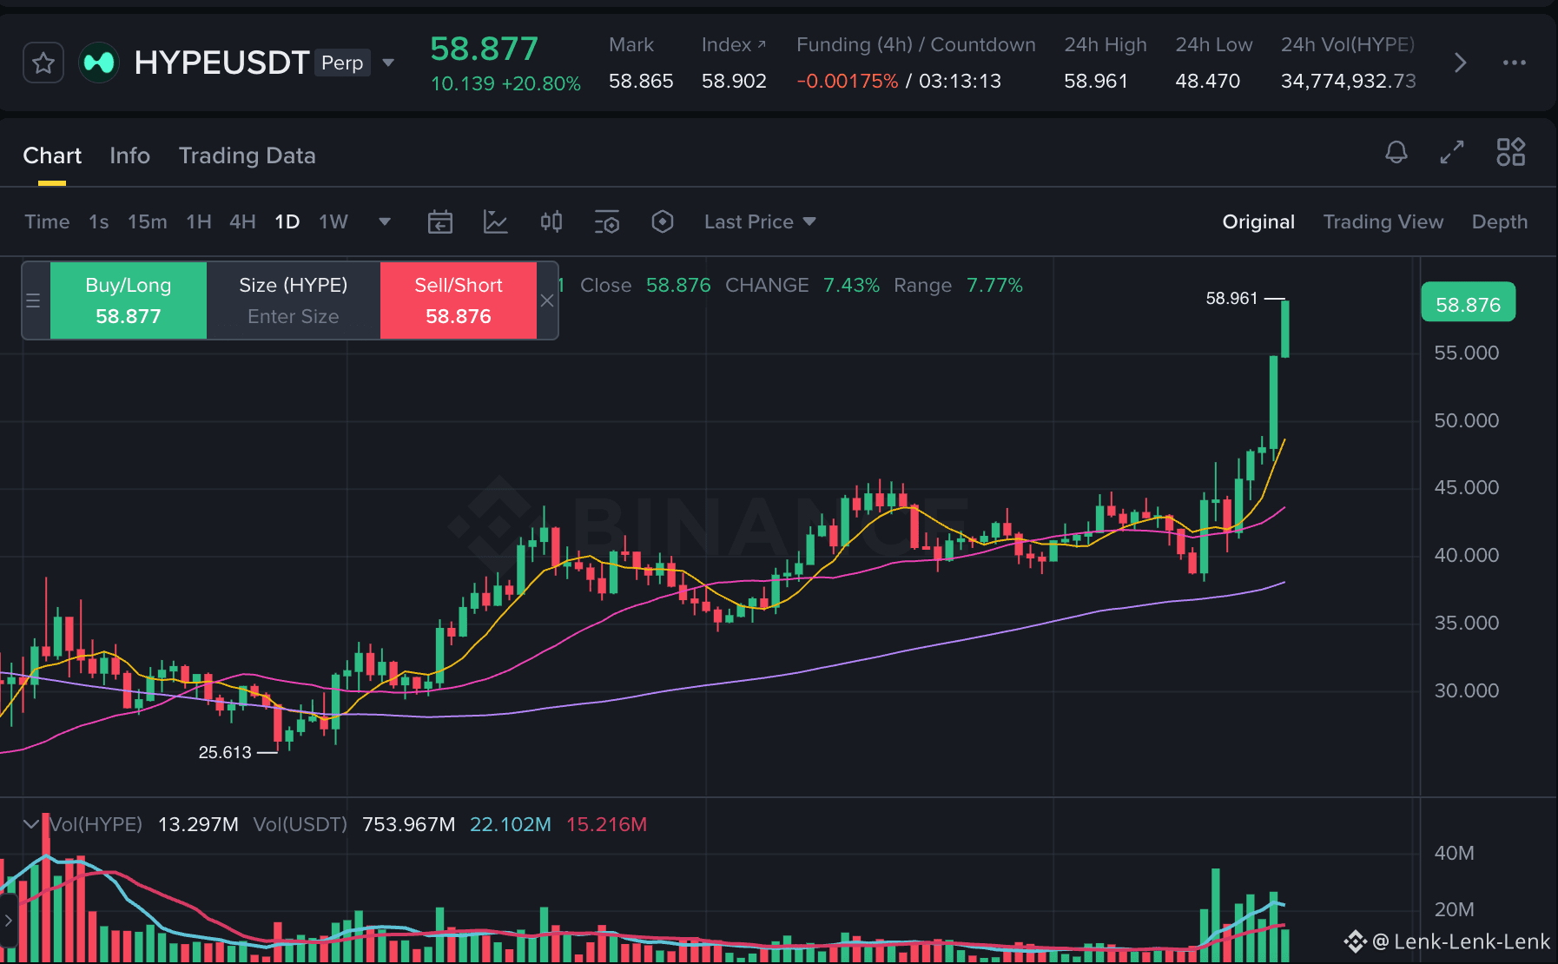This screenshot has width=1558, height=964.
Task: Click Sell/Short at 58.876
Action: pos(459,300)
